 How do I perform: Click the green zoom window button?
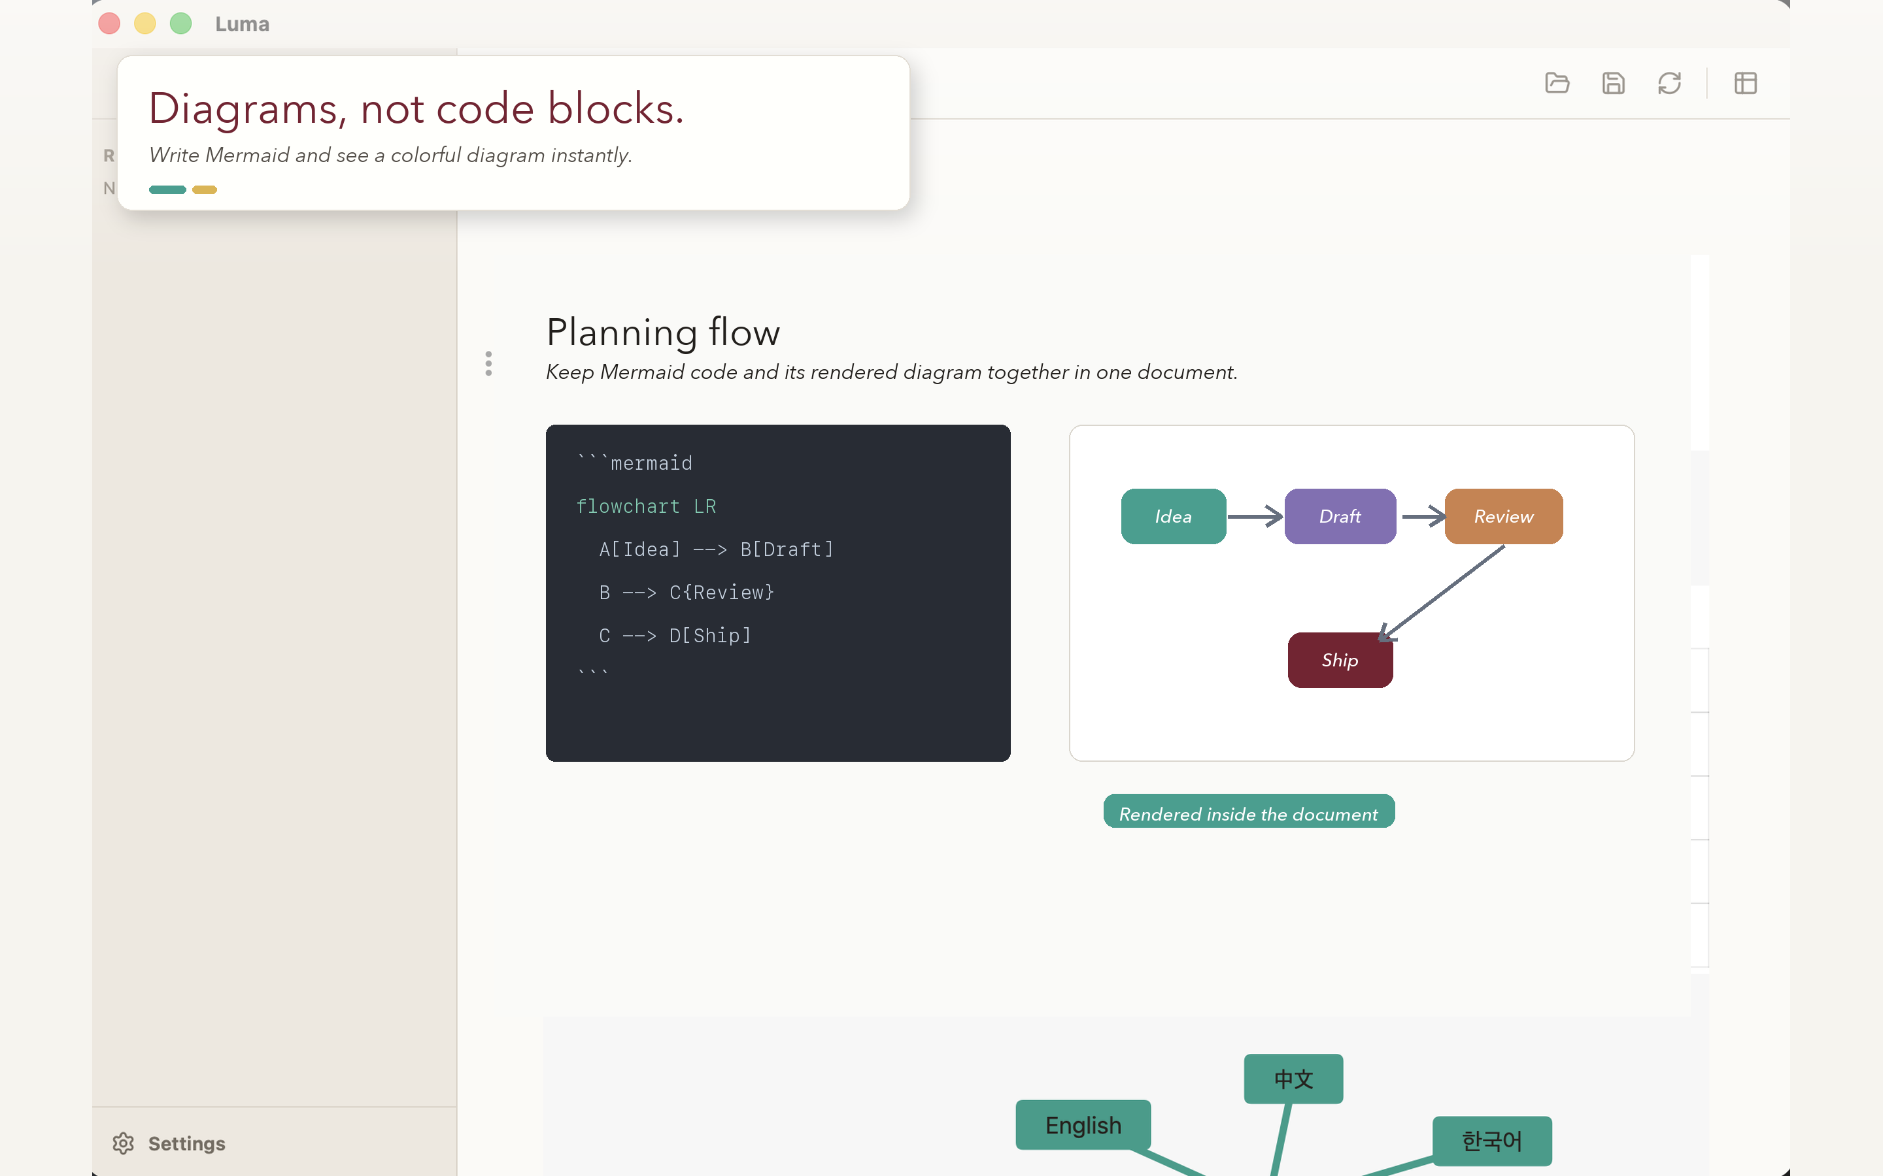click(x=181, y=24)
